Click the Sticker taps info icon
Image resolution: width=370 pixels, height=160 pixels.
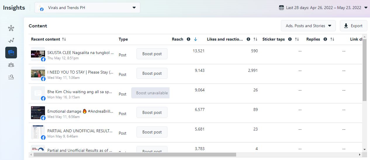point(290,39)
